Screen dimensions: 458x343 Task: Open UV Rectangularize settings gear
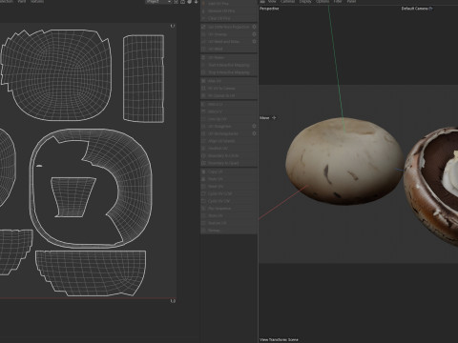(x=254, y=133)
